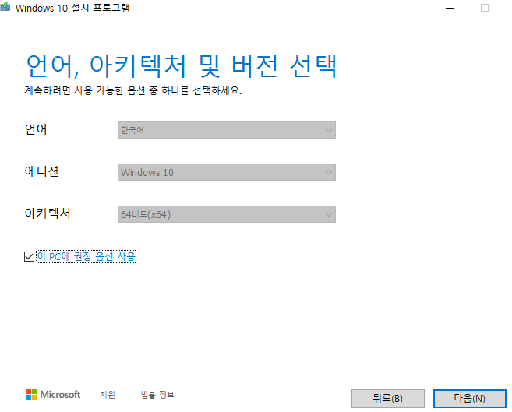
Task: Open the 에디션 Windows 10 dropdown
Action: coord(227,172)
